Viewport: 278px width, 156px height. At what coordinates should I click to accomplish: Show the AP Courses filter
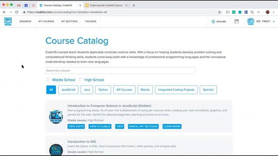[124, 90]
